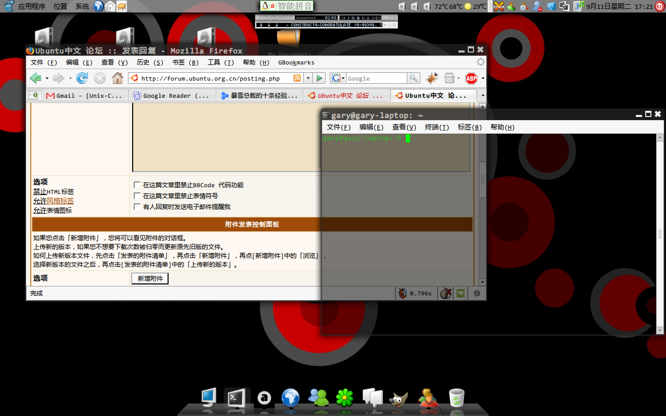Viewport: 666px width, 416px height.
Task: Open the 系统 system menu
Action: [x=82, y=6]
